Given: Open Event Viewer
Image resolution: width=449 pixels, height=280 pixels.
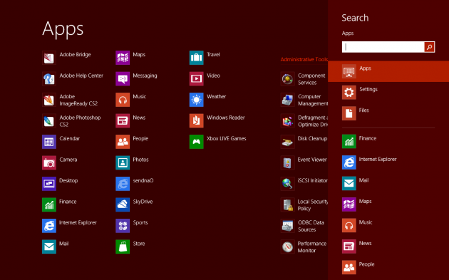Looking at the screenshot, I should pyautogui.click(x=304, y=162).
